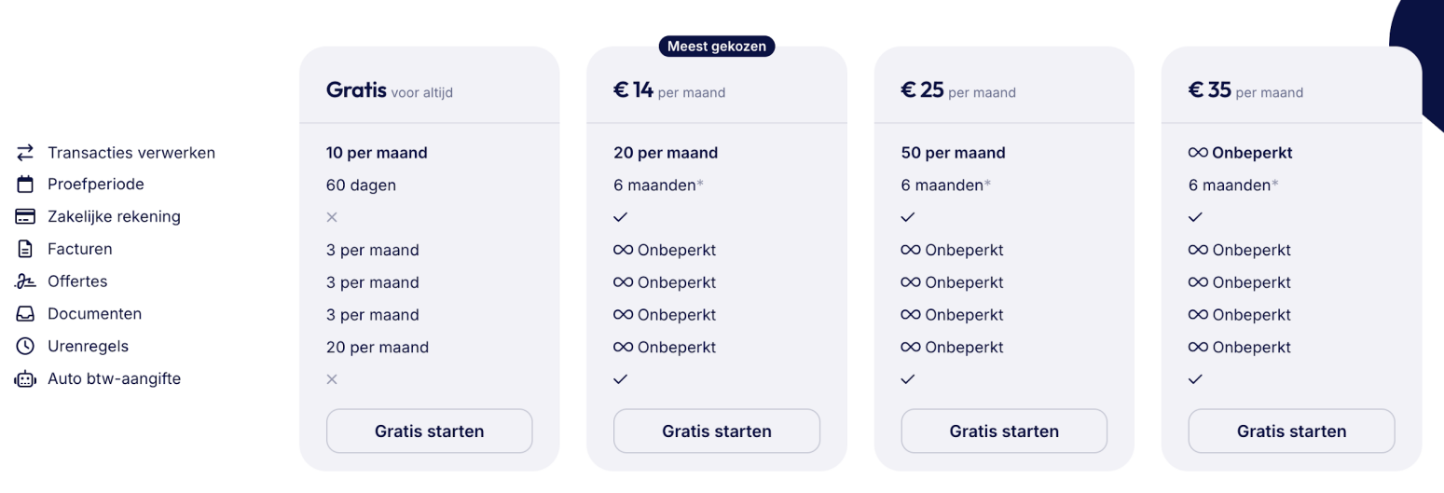Choose Gratis starten for €25 plan
The image size is (1444, 493).
coord(1004,431)
